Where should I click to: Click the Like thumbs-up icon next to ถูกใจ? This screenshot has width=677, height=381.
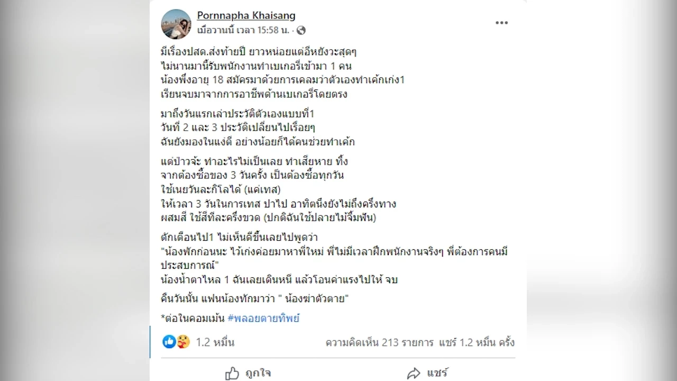(x=233, y=373)
